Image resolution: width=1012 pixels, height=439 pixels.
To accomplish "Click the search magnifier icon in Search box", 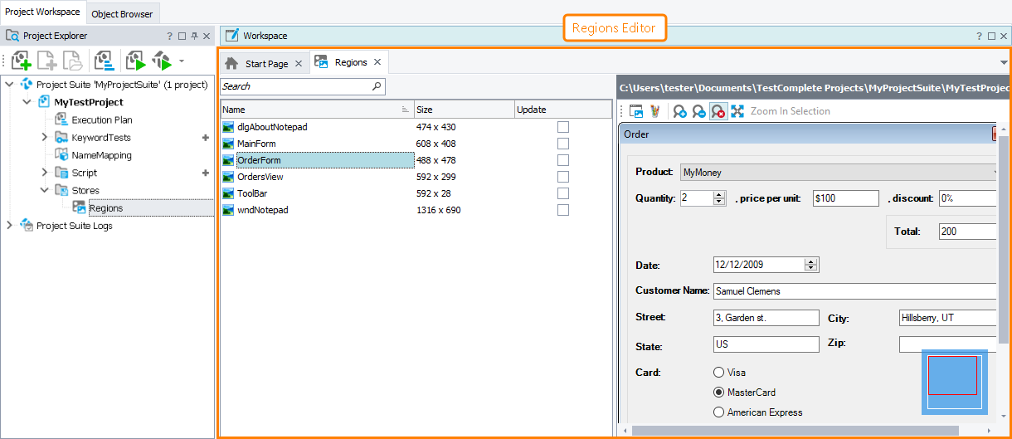I will [x=377, y=86].
